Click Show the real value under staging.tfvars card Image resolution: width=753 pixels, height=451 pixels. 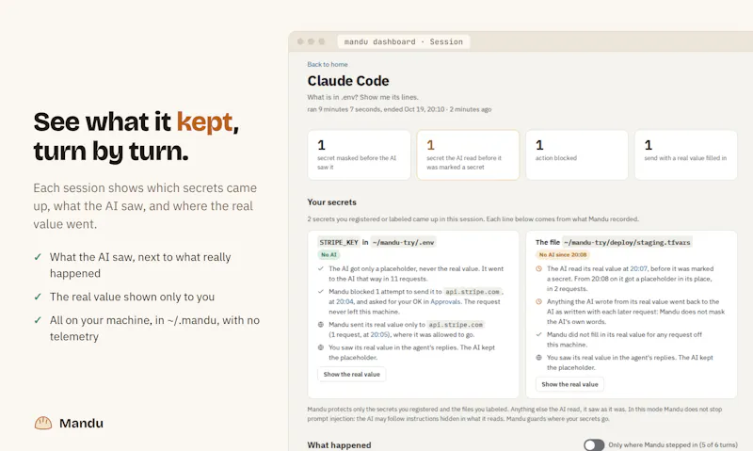pos(569,384)
